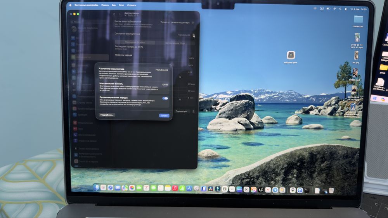The height and width of the screenshot is (218, 388).
Task: Select the highlighted Аккумулятор sidebar item
Action: click(90, 57)
